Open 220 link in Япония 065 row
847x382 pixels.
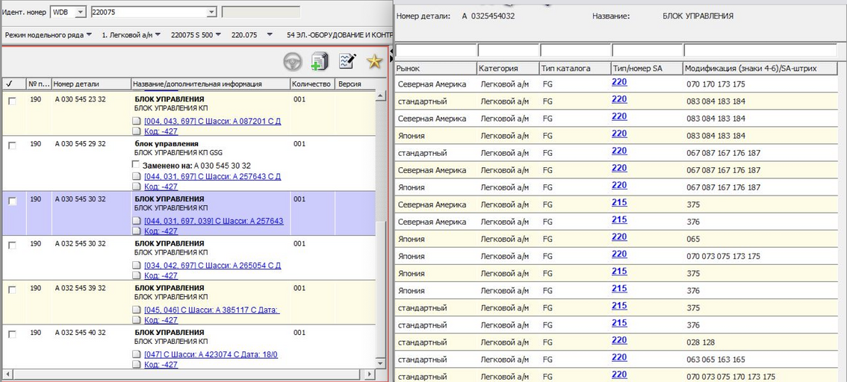click(x=619, y=237)
